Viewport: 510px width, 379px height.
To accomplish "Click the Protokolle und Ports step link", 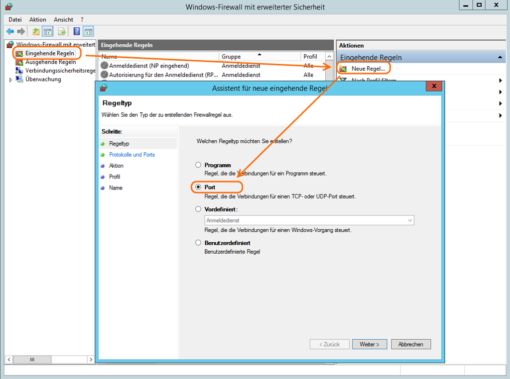I will [x=131, y=155].
